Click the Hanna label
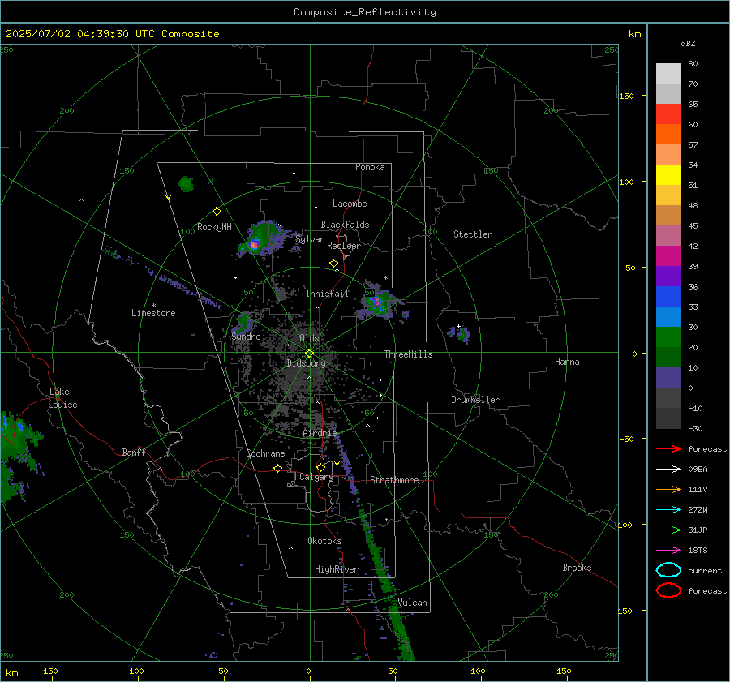The width and height of the screenshot is (730, 682). click(567, 362)
